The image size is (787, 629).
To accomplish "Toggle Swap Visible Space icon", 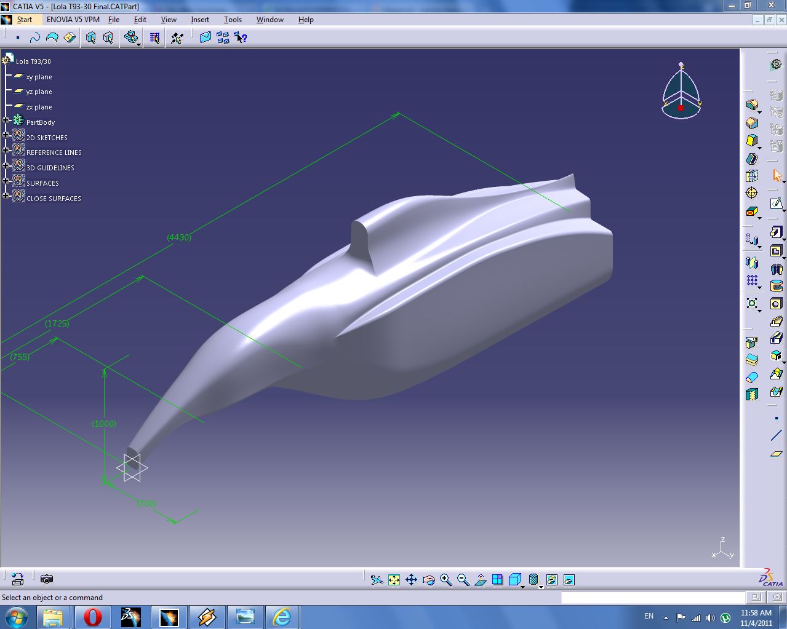I will coord(569,580).
